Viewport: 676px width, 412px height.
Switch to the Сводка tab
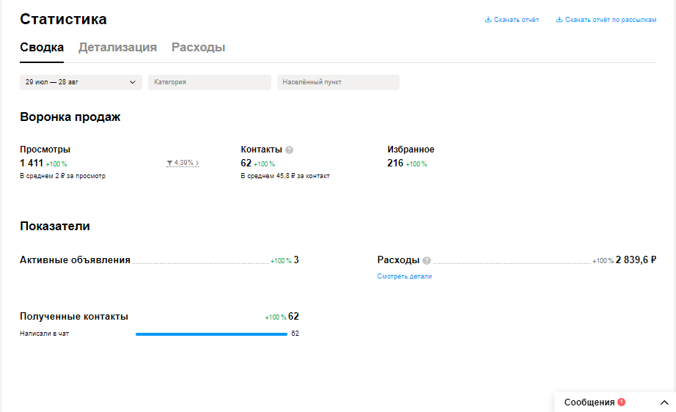point(42,48)
